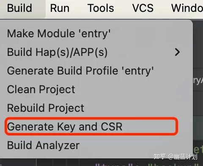Open the Window menu

click(x=187, y=8)
